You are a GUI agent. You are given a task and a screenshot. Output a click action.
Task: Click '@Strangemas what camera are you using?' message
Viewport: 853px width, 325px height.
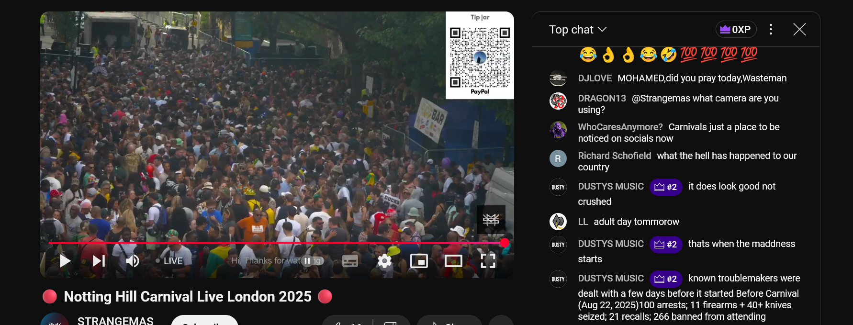point(678,104)
